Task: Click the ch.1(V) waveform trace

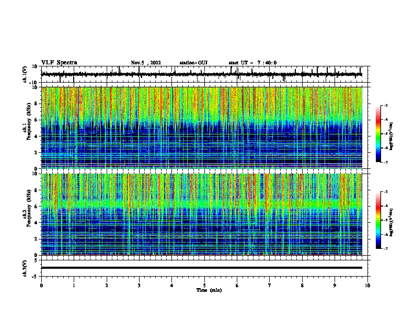Action: 201,74
